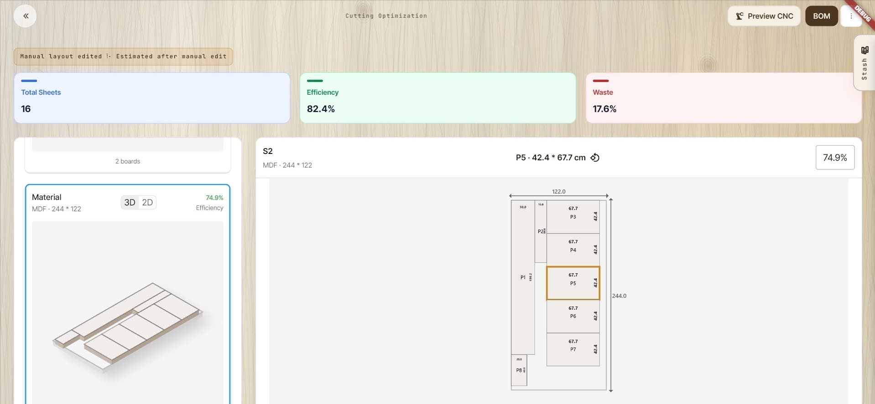Screen dimensions: 875x404
Task: Select the highlighted P5 part
Action: (573, 283)
